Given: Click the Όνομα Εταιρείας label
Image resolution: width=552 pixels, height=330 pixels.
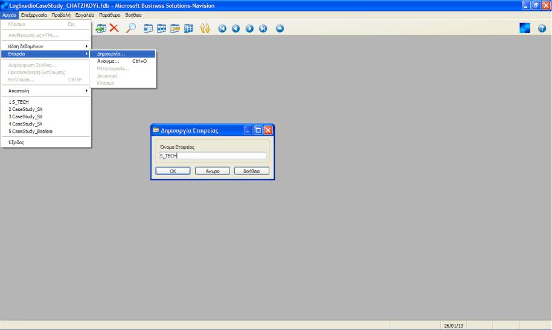Looking at the screenshot, I should click(177, 147).
